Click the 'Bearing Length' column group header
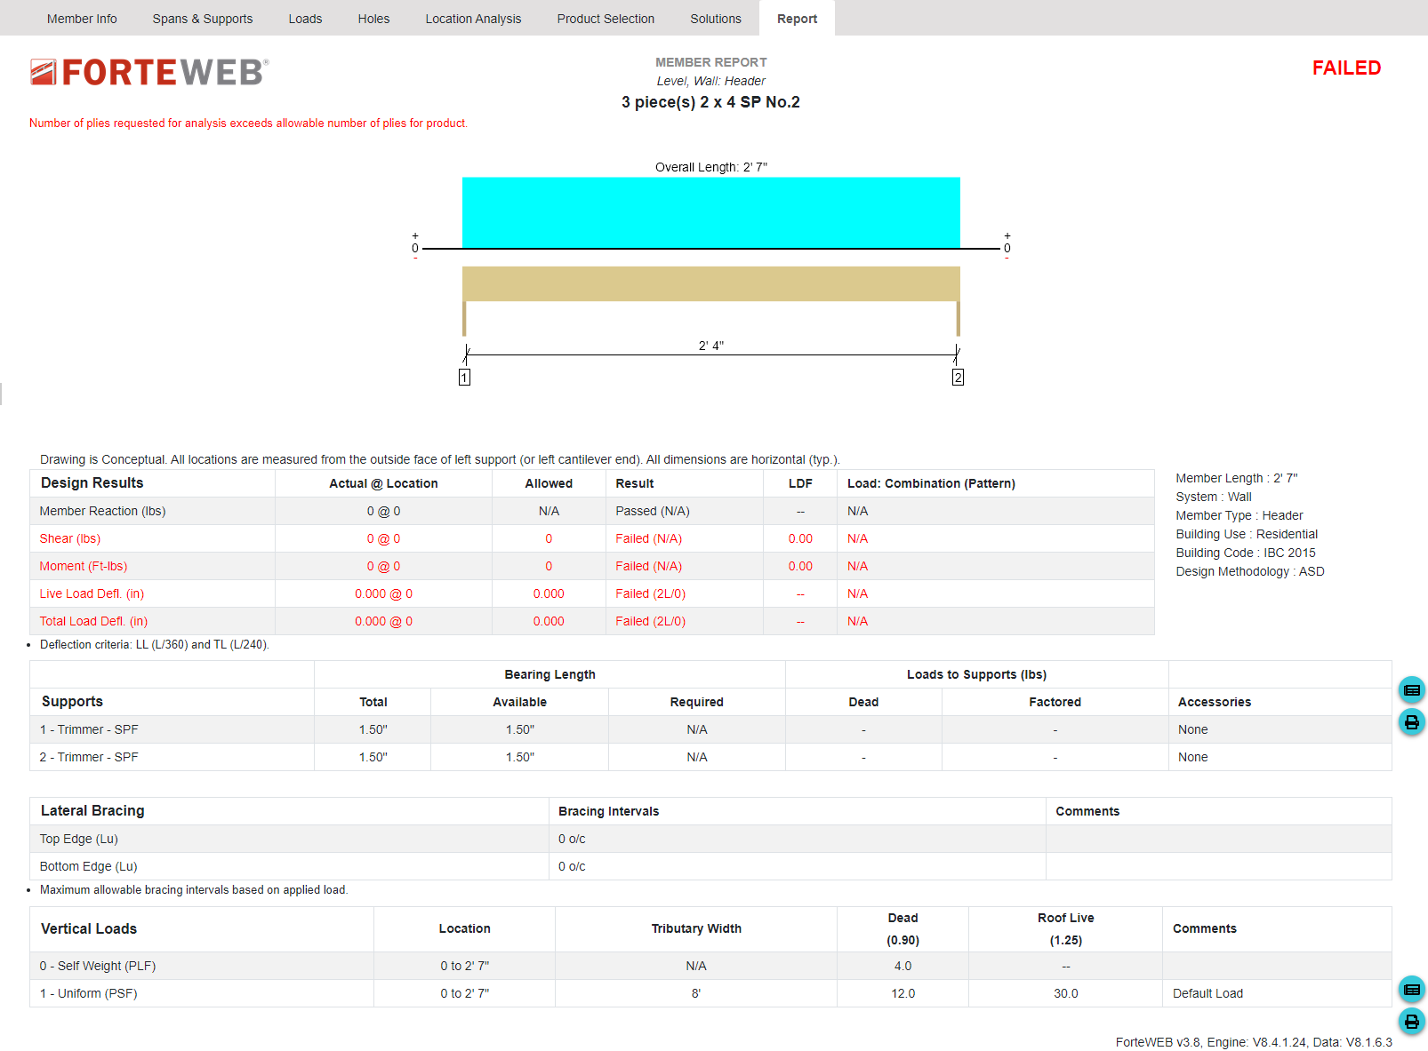The height and width of the screenshot is (1051, 1428). pos(550,674)
